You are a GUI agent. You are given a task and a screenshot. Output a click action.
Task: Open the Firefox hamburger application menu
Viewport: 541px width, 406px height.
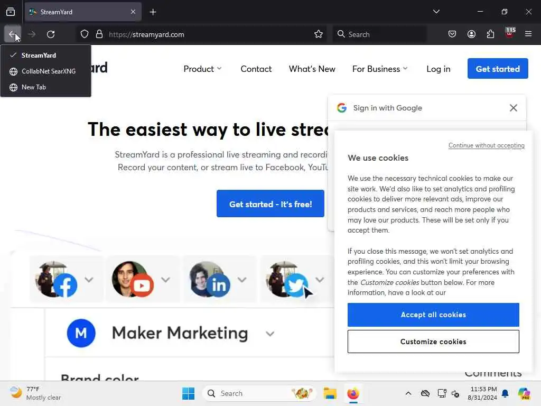pyautogui.click(x=528, y=34)
